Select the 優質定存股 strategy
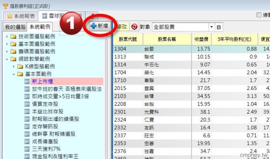This screenshot has height=159, width=270. coord(45,104)
